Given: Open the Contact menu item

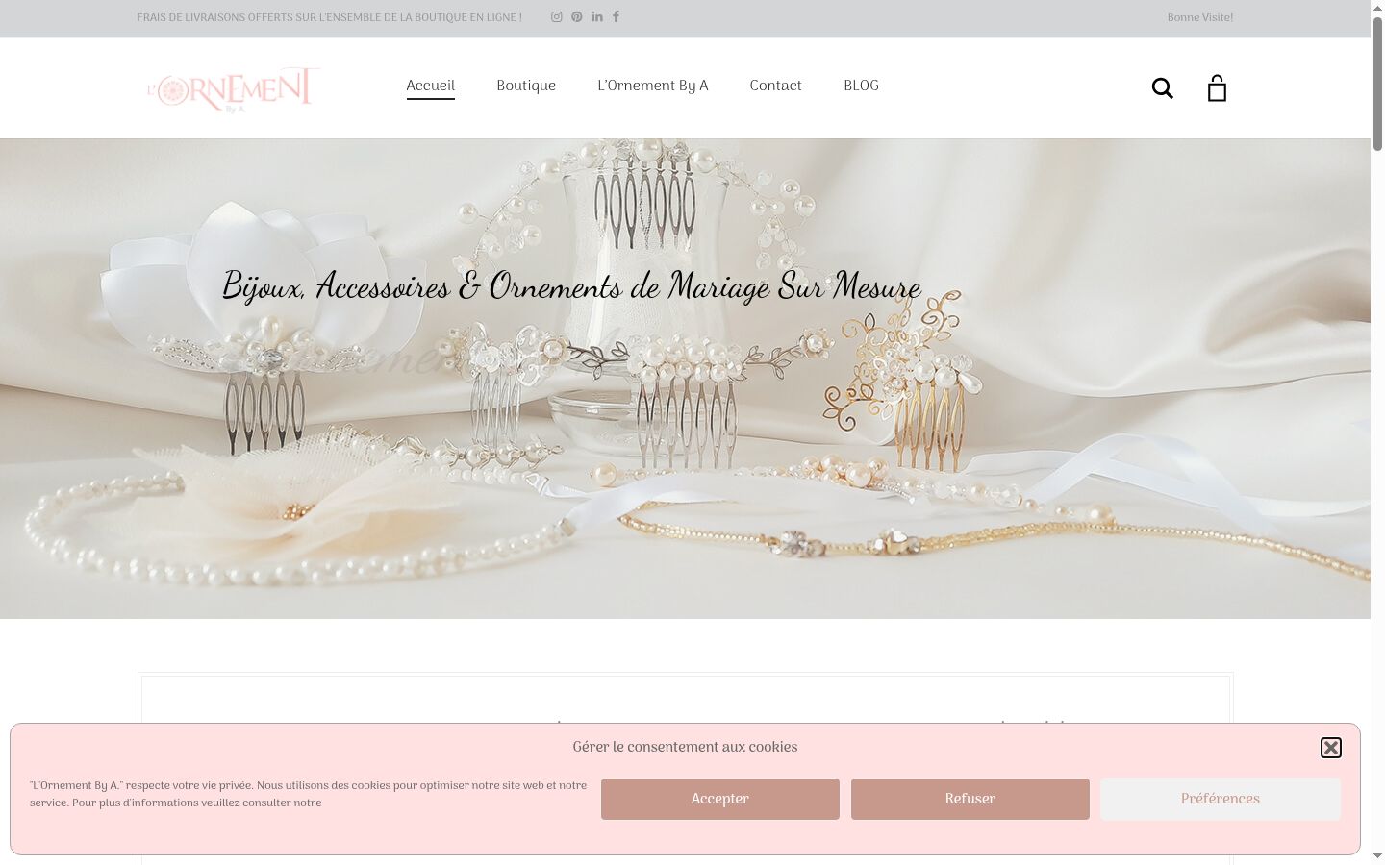Looking at the screenshot, I should [776, 86].
